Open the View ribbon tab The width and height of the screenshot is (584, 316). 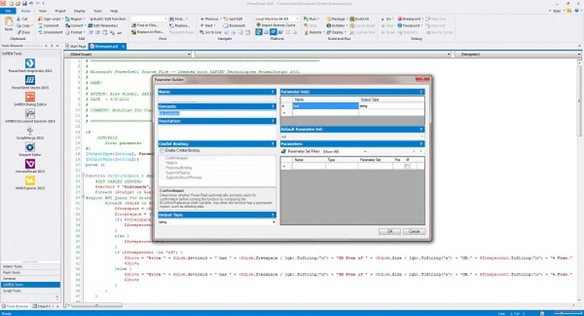coord(43,11)
